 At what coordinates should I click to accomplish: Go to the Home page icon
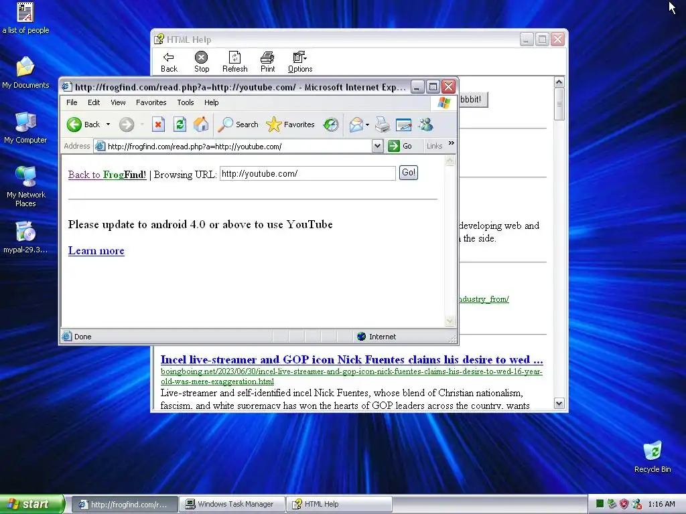(201, 124)
